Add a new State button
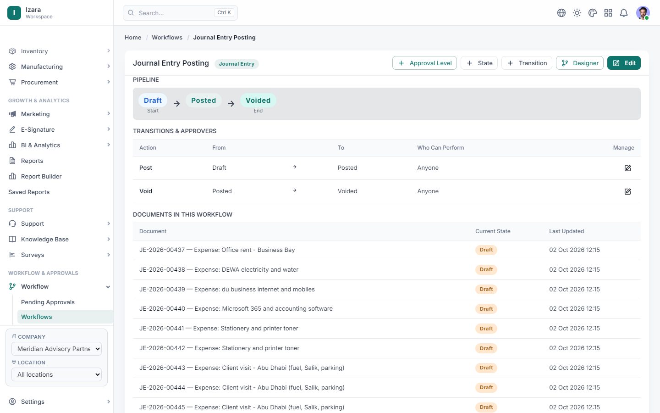Viewport: 660px width, 413px height. tap(479, 63)
